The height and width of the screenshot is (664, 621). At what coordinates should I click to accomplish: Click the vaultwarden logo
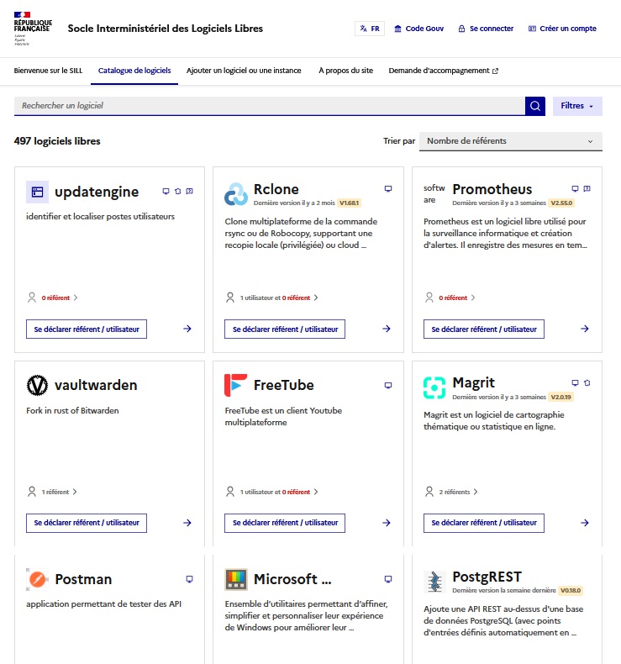[x=37, y=385]
